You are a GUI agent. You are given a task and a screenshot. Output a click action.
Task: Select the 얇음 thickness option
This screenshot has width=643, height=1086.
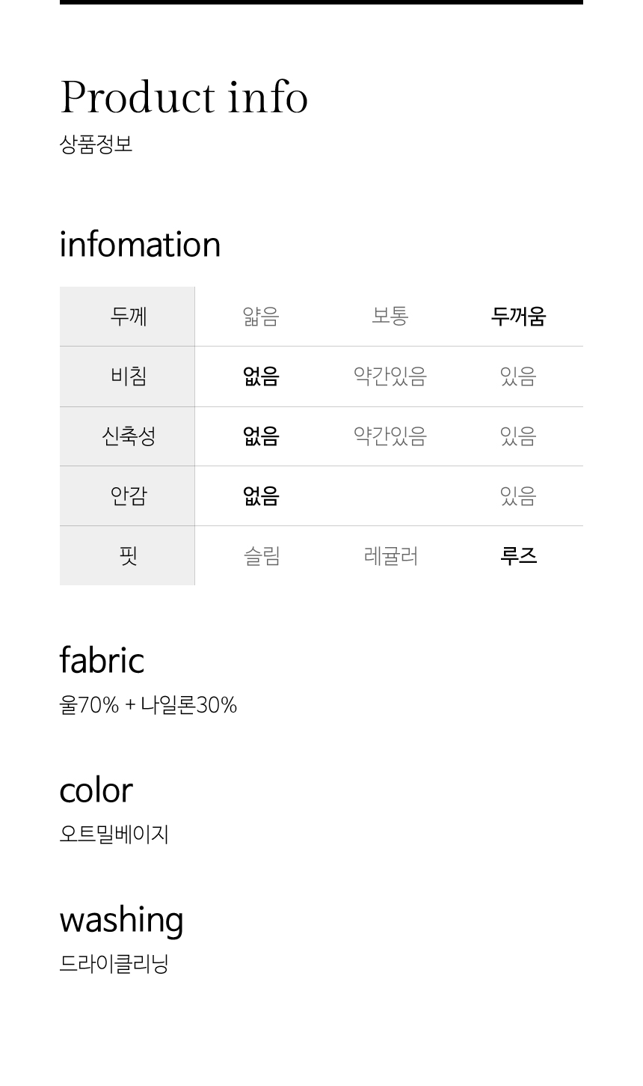point(261,317)
